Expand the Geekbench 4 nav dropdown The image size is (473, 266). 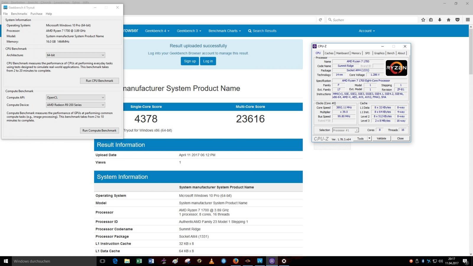[x=157, y=31]
